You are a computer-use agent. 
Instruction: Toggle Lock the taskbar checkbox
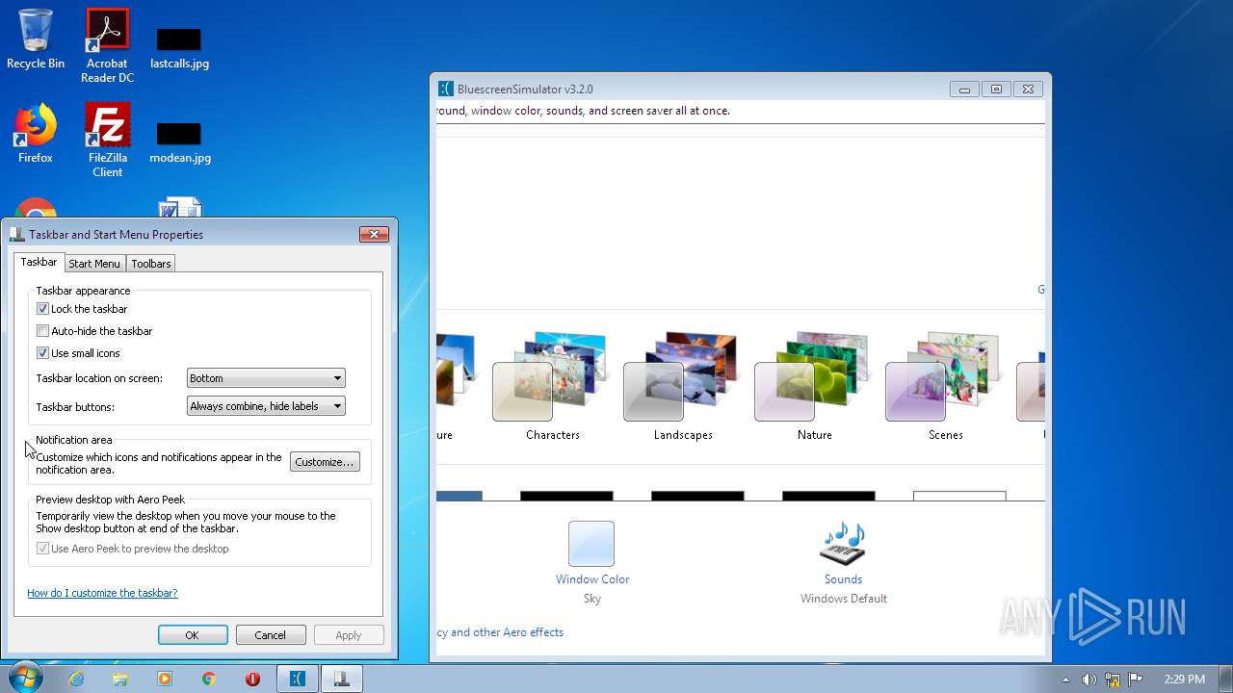click(42, 309)
